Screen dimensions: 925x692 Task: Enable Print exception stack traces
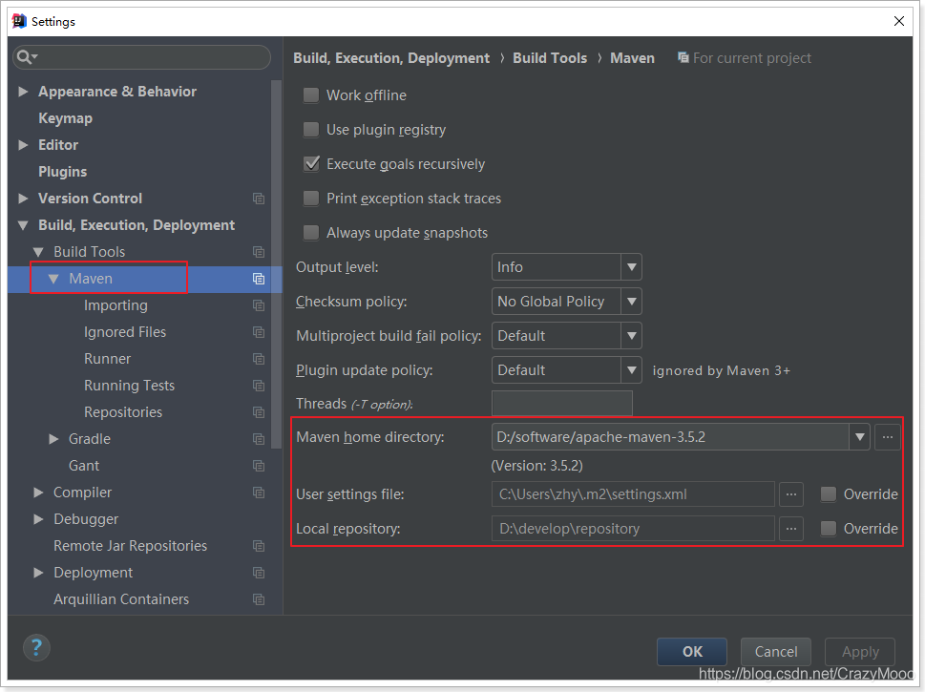click(311, 199)
